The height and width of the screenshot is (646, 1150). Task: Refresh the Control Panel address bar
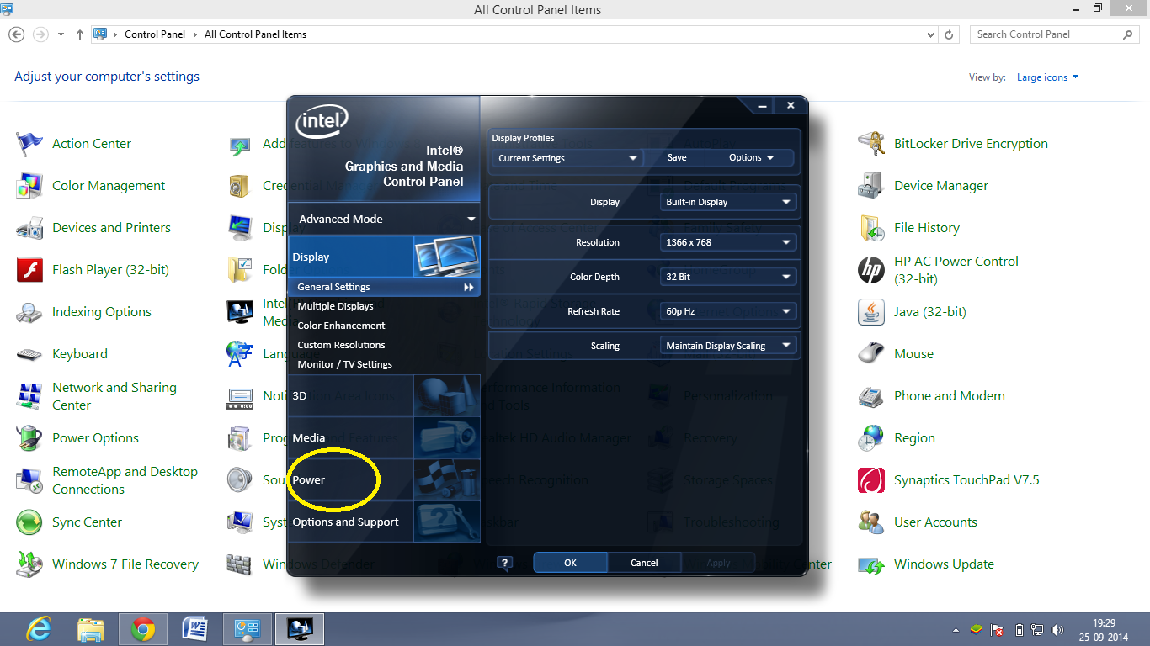pyautogui.click(x=950, y=34)
